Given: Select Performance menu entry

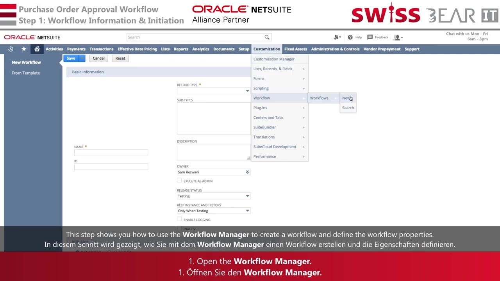Looking at the screenshot, I should (x=280, y=157).
